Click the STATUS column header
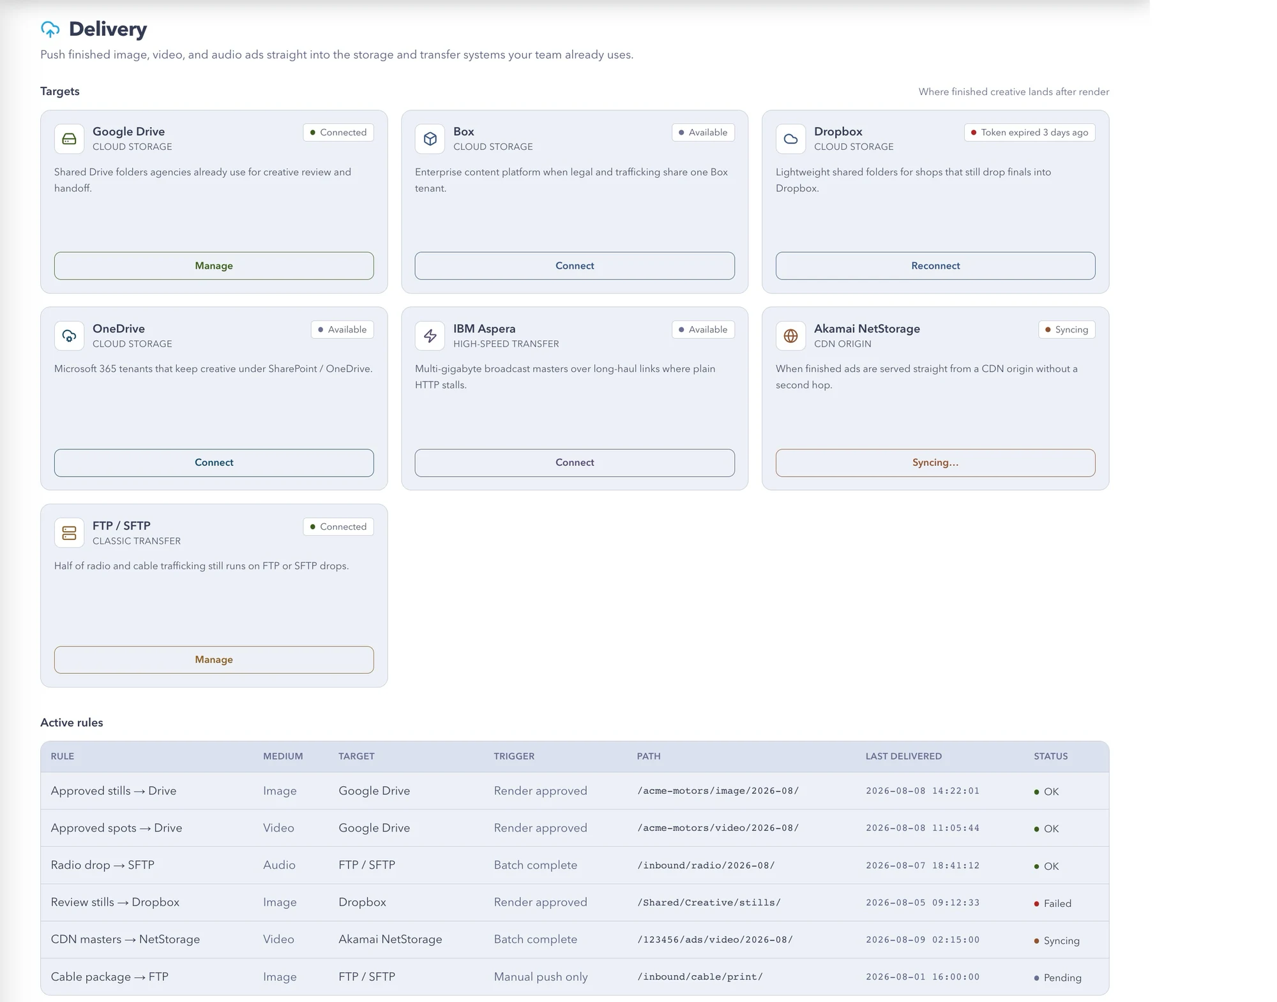Viewport: 1277px width, 1002px height. click(1051, 756)
